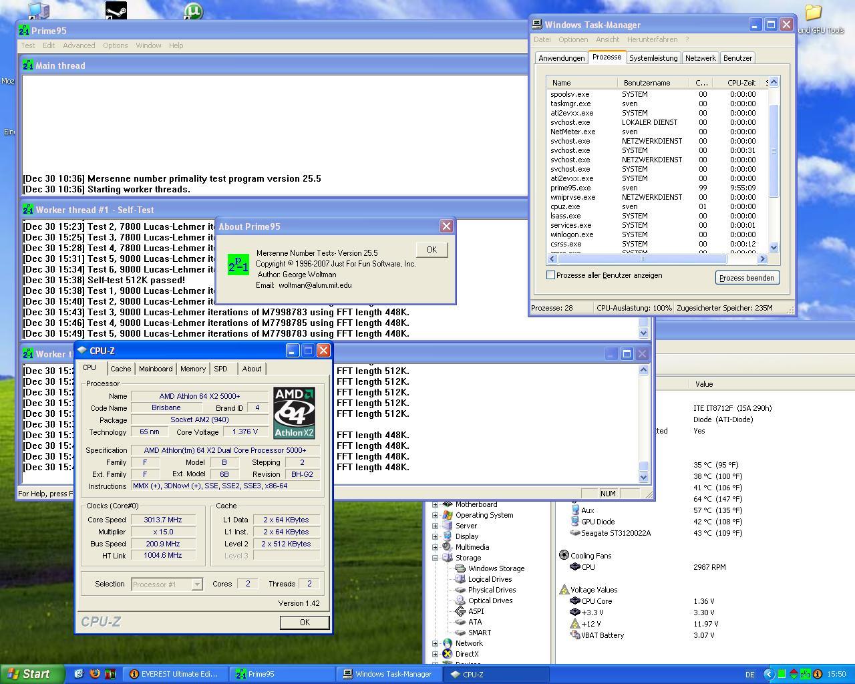Image resolution: width=855 pixels, height=684 pixels.
Task: Open the Processor Selection dropdown in CPU-Z
Action: (197, 584)
